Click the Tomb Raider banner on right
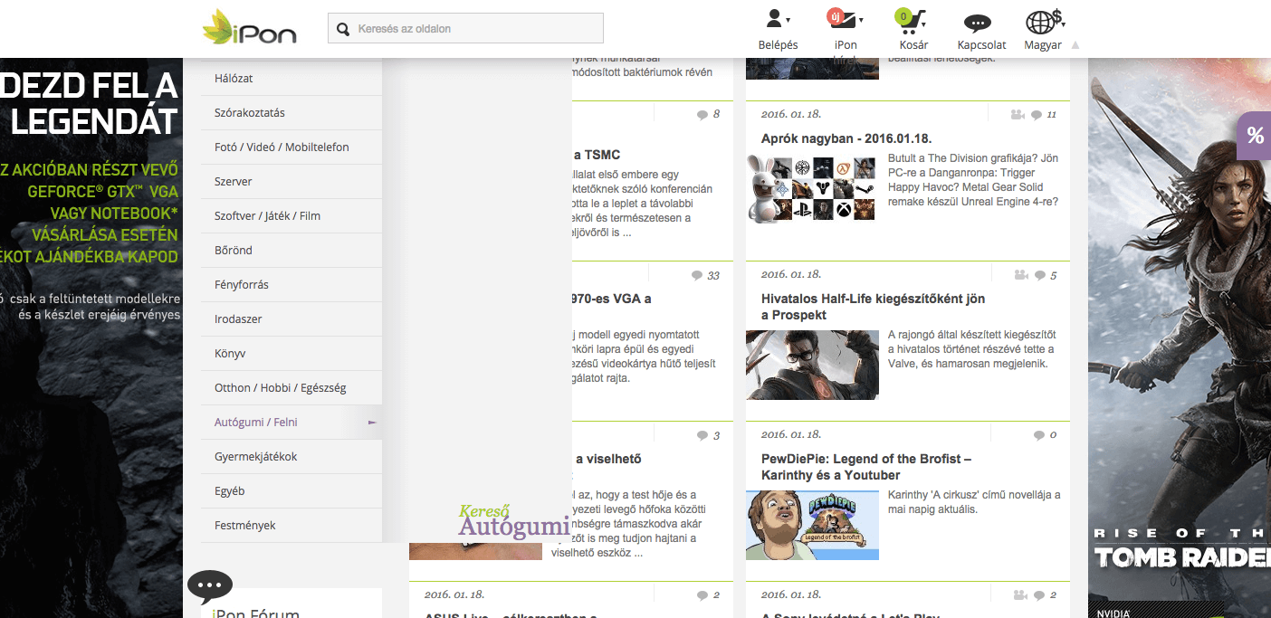Viewport: 1271px width, 618px height. point(1180,338)
